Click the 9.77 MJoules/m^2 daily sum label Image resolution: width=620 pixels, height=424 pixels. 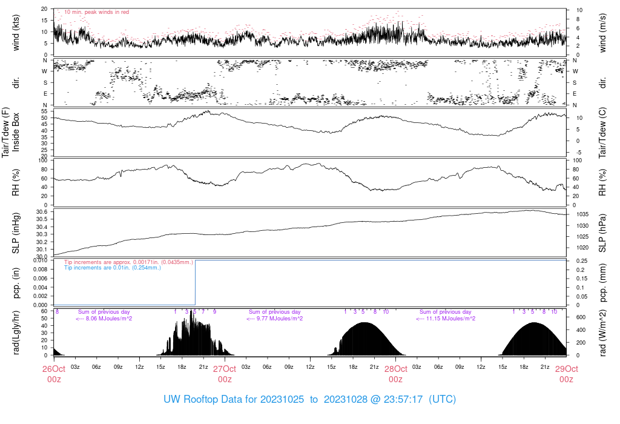coord(275,319)
